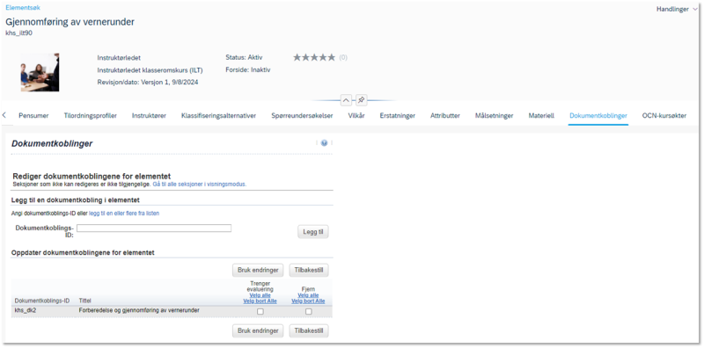Check Trenger evaluering box for khs_dk2

pos(260,312)
